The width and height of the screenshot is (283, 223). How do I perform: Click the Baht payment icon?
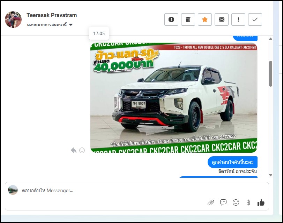pos(248,202)
